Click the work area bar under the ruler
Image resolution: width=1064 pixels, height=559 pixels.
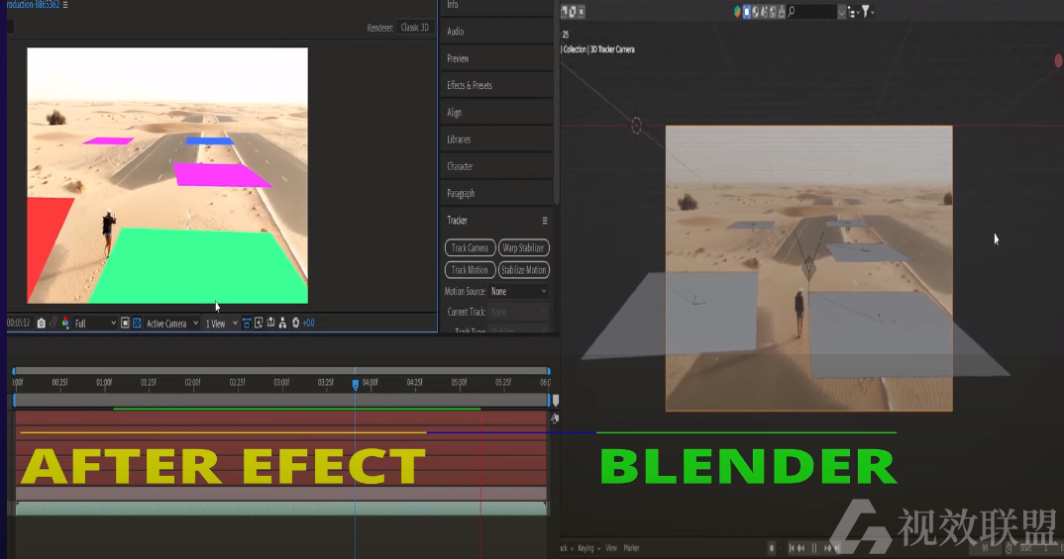coord(281,401)
